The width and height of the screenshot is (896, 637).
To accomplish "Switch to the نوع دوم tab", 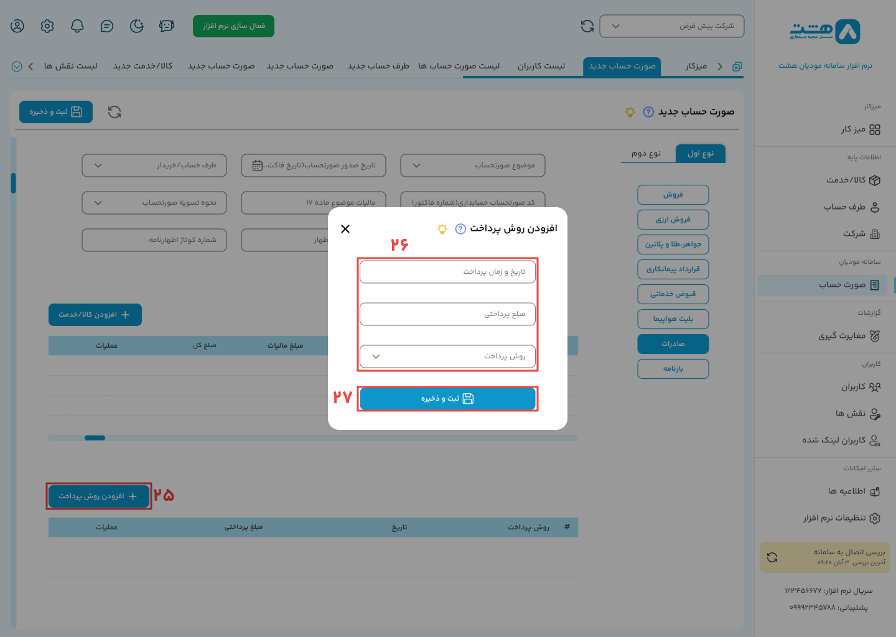I will pyautogui.click(x=646, y=154).
